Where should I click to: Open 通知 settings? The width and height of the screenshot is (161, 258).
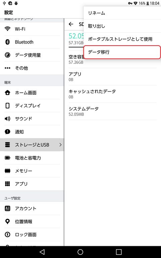pos(32,132)
